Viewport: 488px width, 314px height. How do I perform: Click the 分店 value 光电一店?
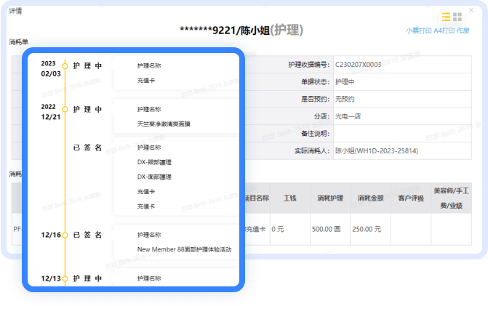pos(348,116)
